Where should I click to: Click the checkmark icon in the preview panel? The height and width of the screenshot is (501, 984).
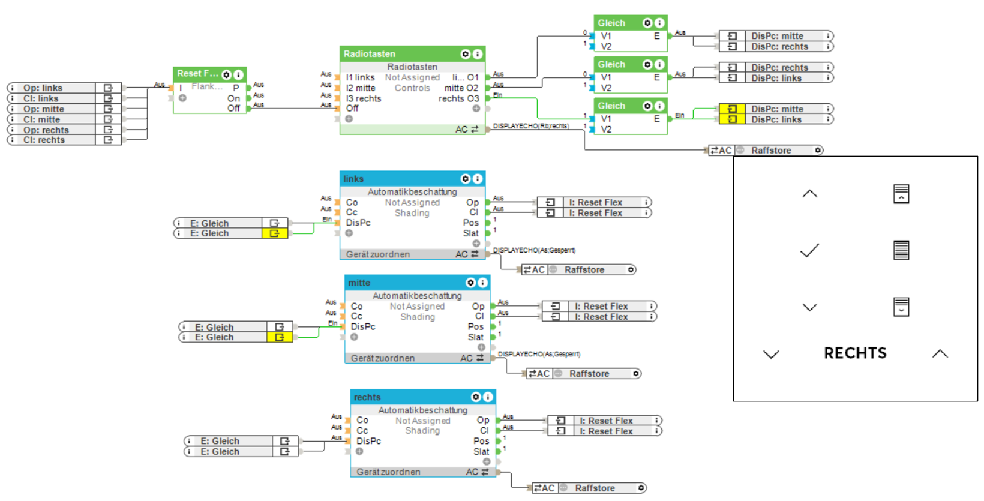tap(809, 250)
